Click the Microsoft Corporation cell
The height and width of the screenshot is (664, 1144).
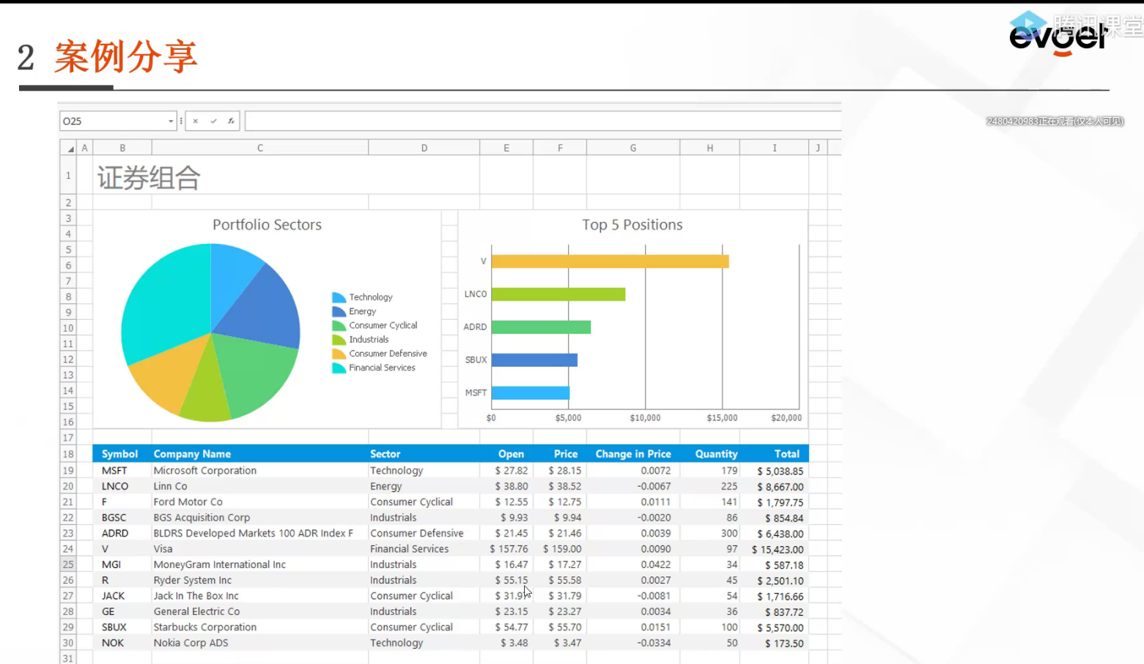(260, 471)
